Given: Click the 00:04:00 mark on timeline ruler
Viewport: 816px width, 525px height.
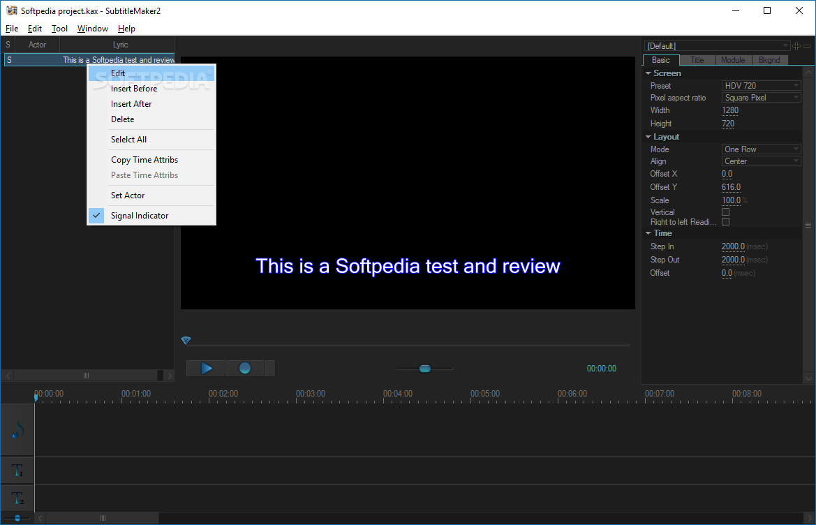Looking at the screenshot, I should coord(398,394).
